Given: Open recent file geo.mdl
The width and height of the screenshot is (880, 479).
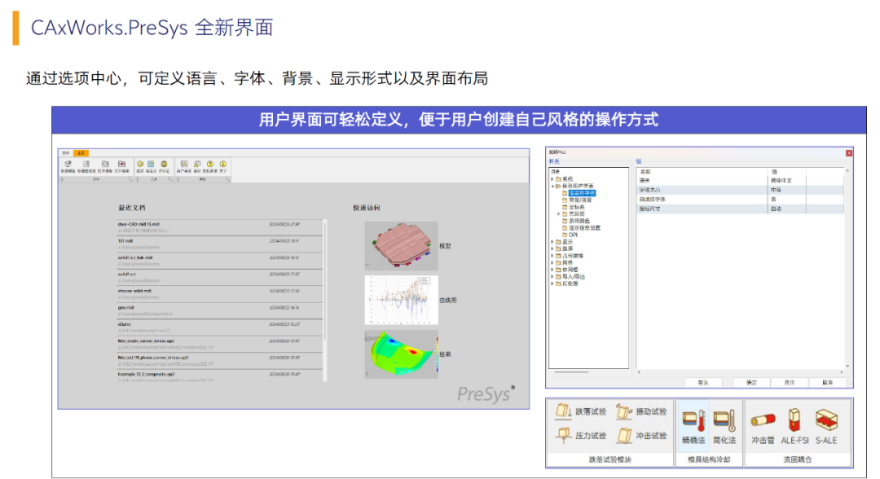Looking at the screenshot, I should [220, 310].
